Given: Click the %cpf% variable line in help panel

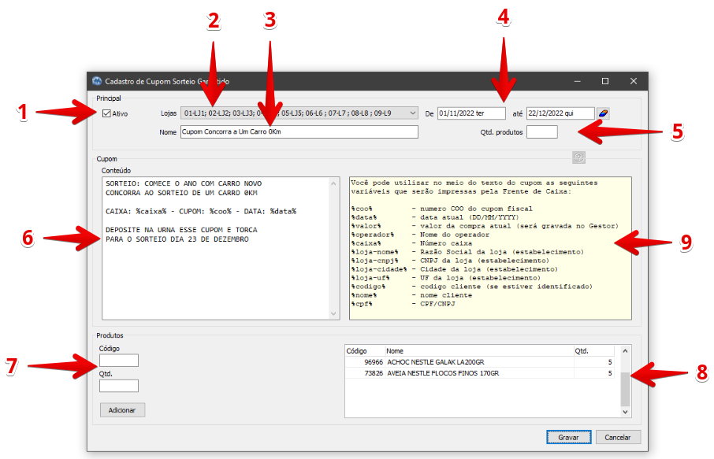Looking at the screenshot, I should click(x=403, y=304).
